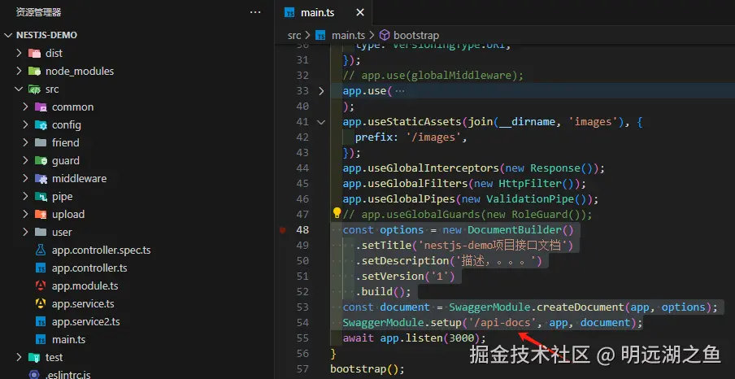Expand the guard folder chevron
The image size is (735, 379).
click(x=26, y=160)
